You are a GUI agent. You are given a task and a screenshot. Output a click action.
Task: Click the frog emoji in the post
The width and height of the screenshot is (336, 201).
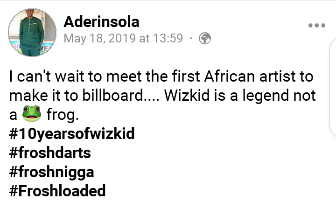(32, 113)
